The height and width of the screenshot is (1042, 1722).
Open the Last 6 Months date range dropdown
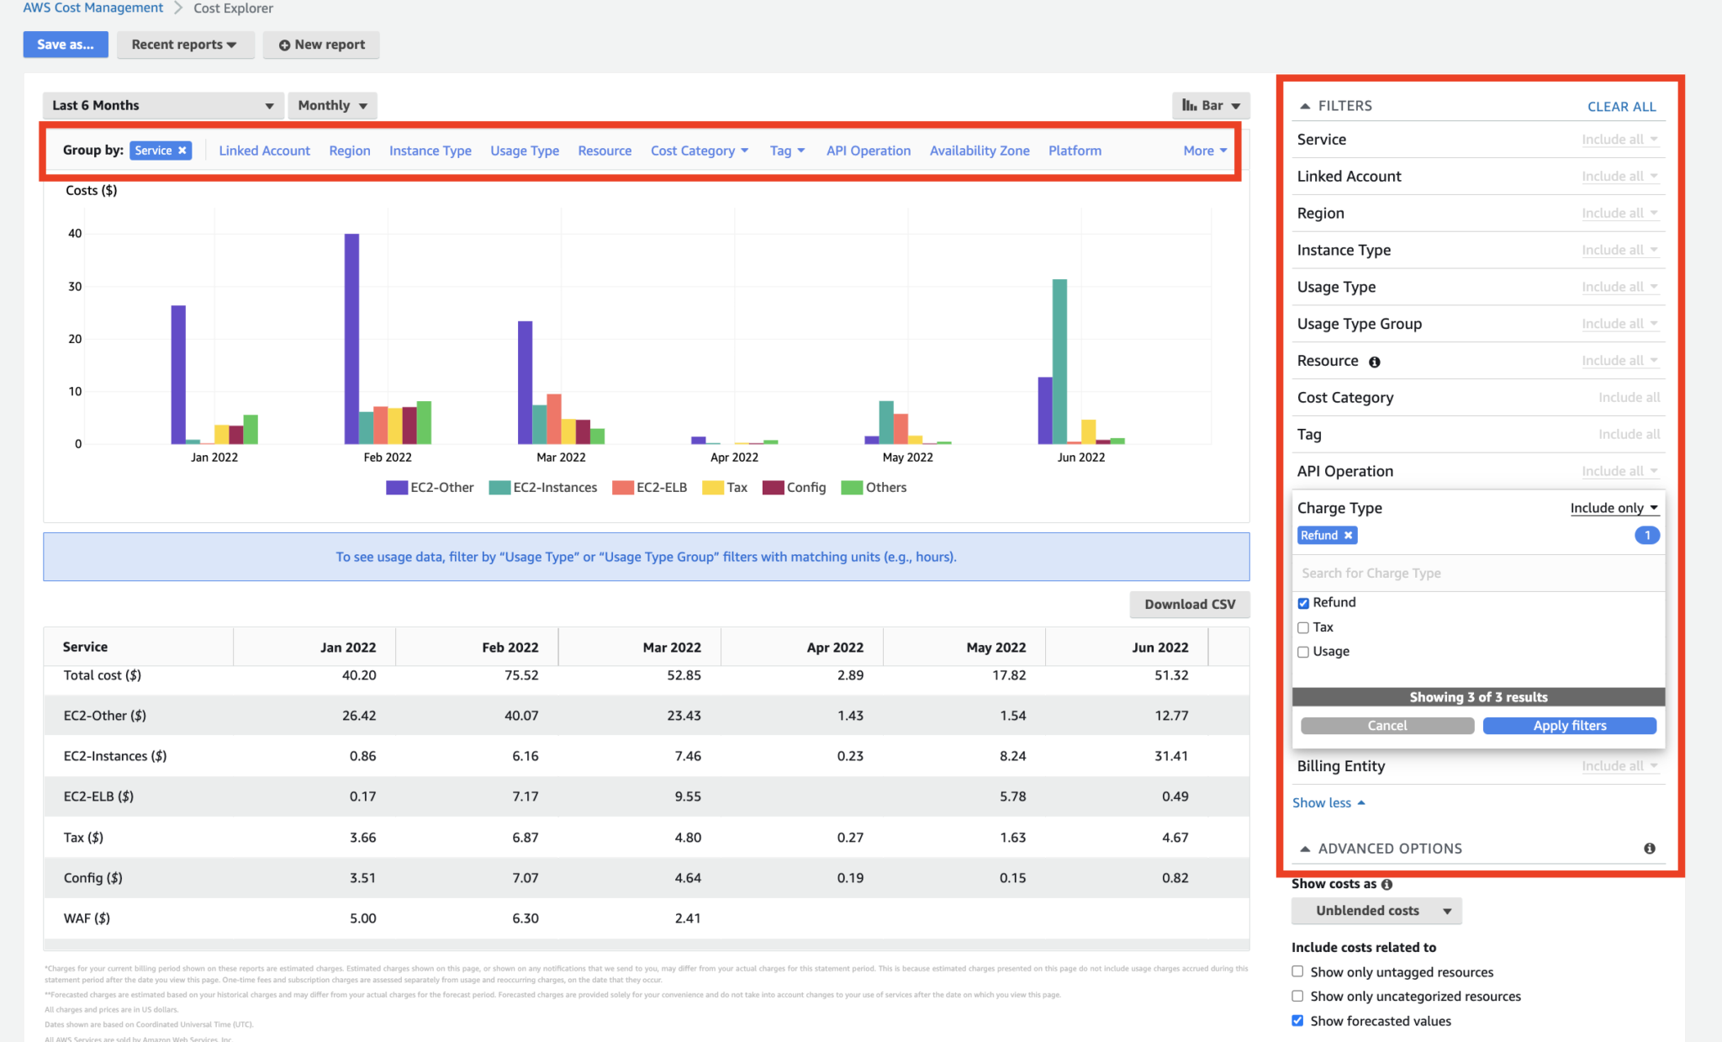[162, 105]
